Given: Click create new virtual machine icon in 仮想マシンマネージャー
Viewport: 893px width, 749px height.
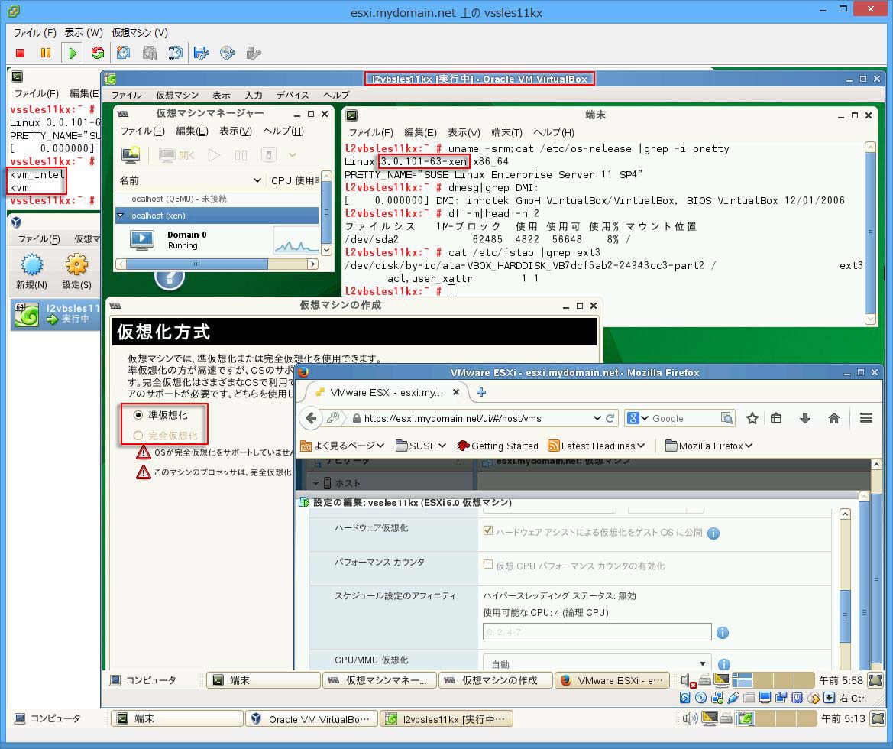Looking at the screenshot, I should pyautogui.click(x=131, y=155).
